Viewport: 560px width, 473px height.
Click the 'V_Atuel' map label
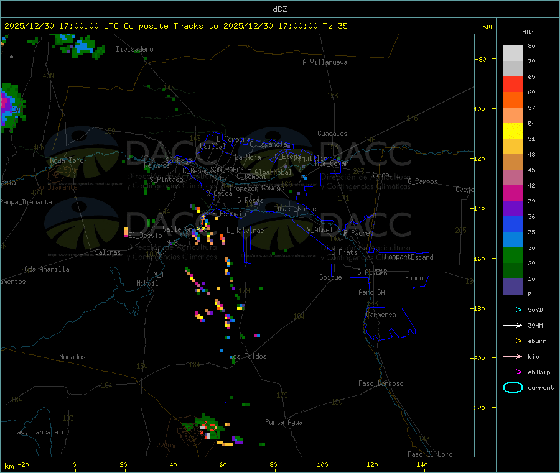[x=320, y=230]
